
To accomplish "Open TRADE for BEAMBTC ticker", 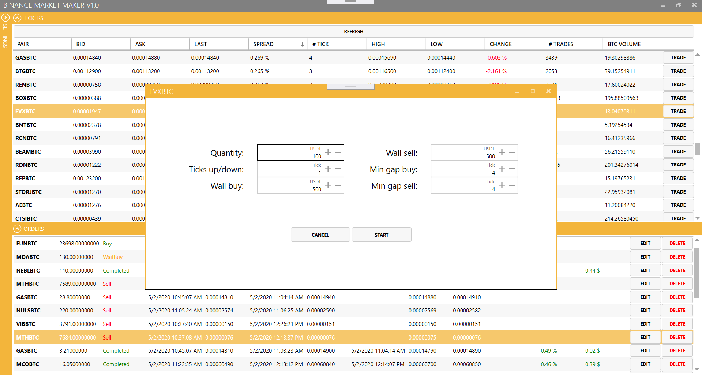I will click(678, 151).
